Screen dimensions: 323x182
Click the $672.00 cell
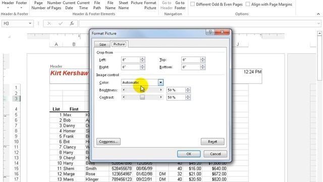click(x=215, y=174)
